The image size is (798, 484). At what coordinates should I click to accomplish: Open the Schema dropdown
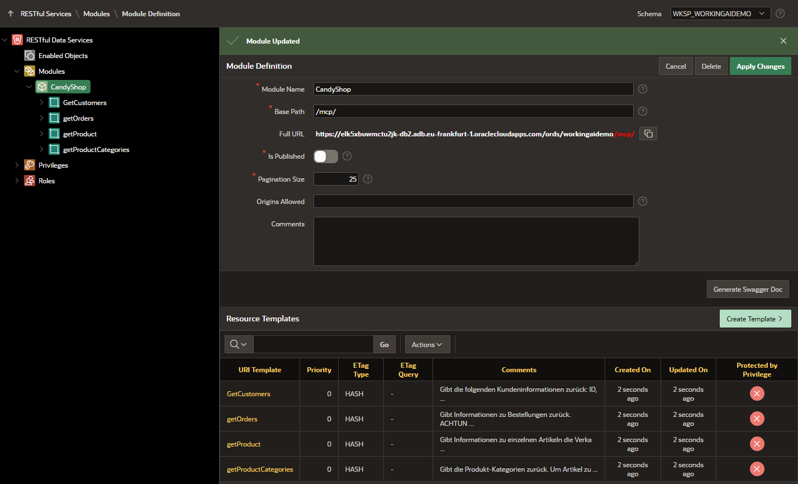pos(720,13)
